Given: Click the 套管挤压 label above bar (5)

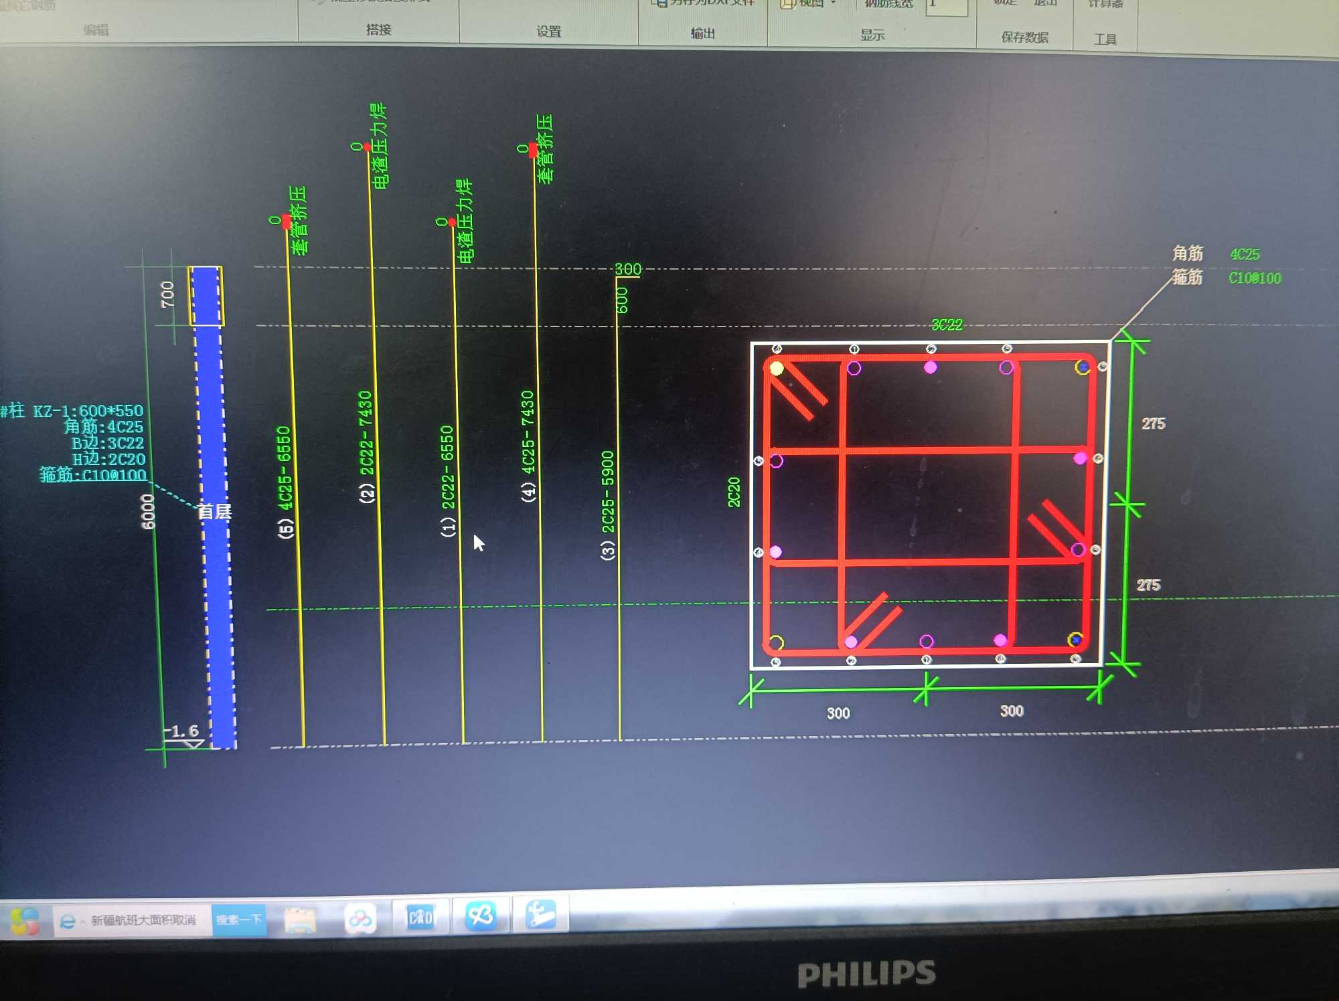Looking at the screenshot, I should (x=299, y=220).
